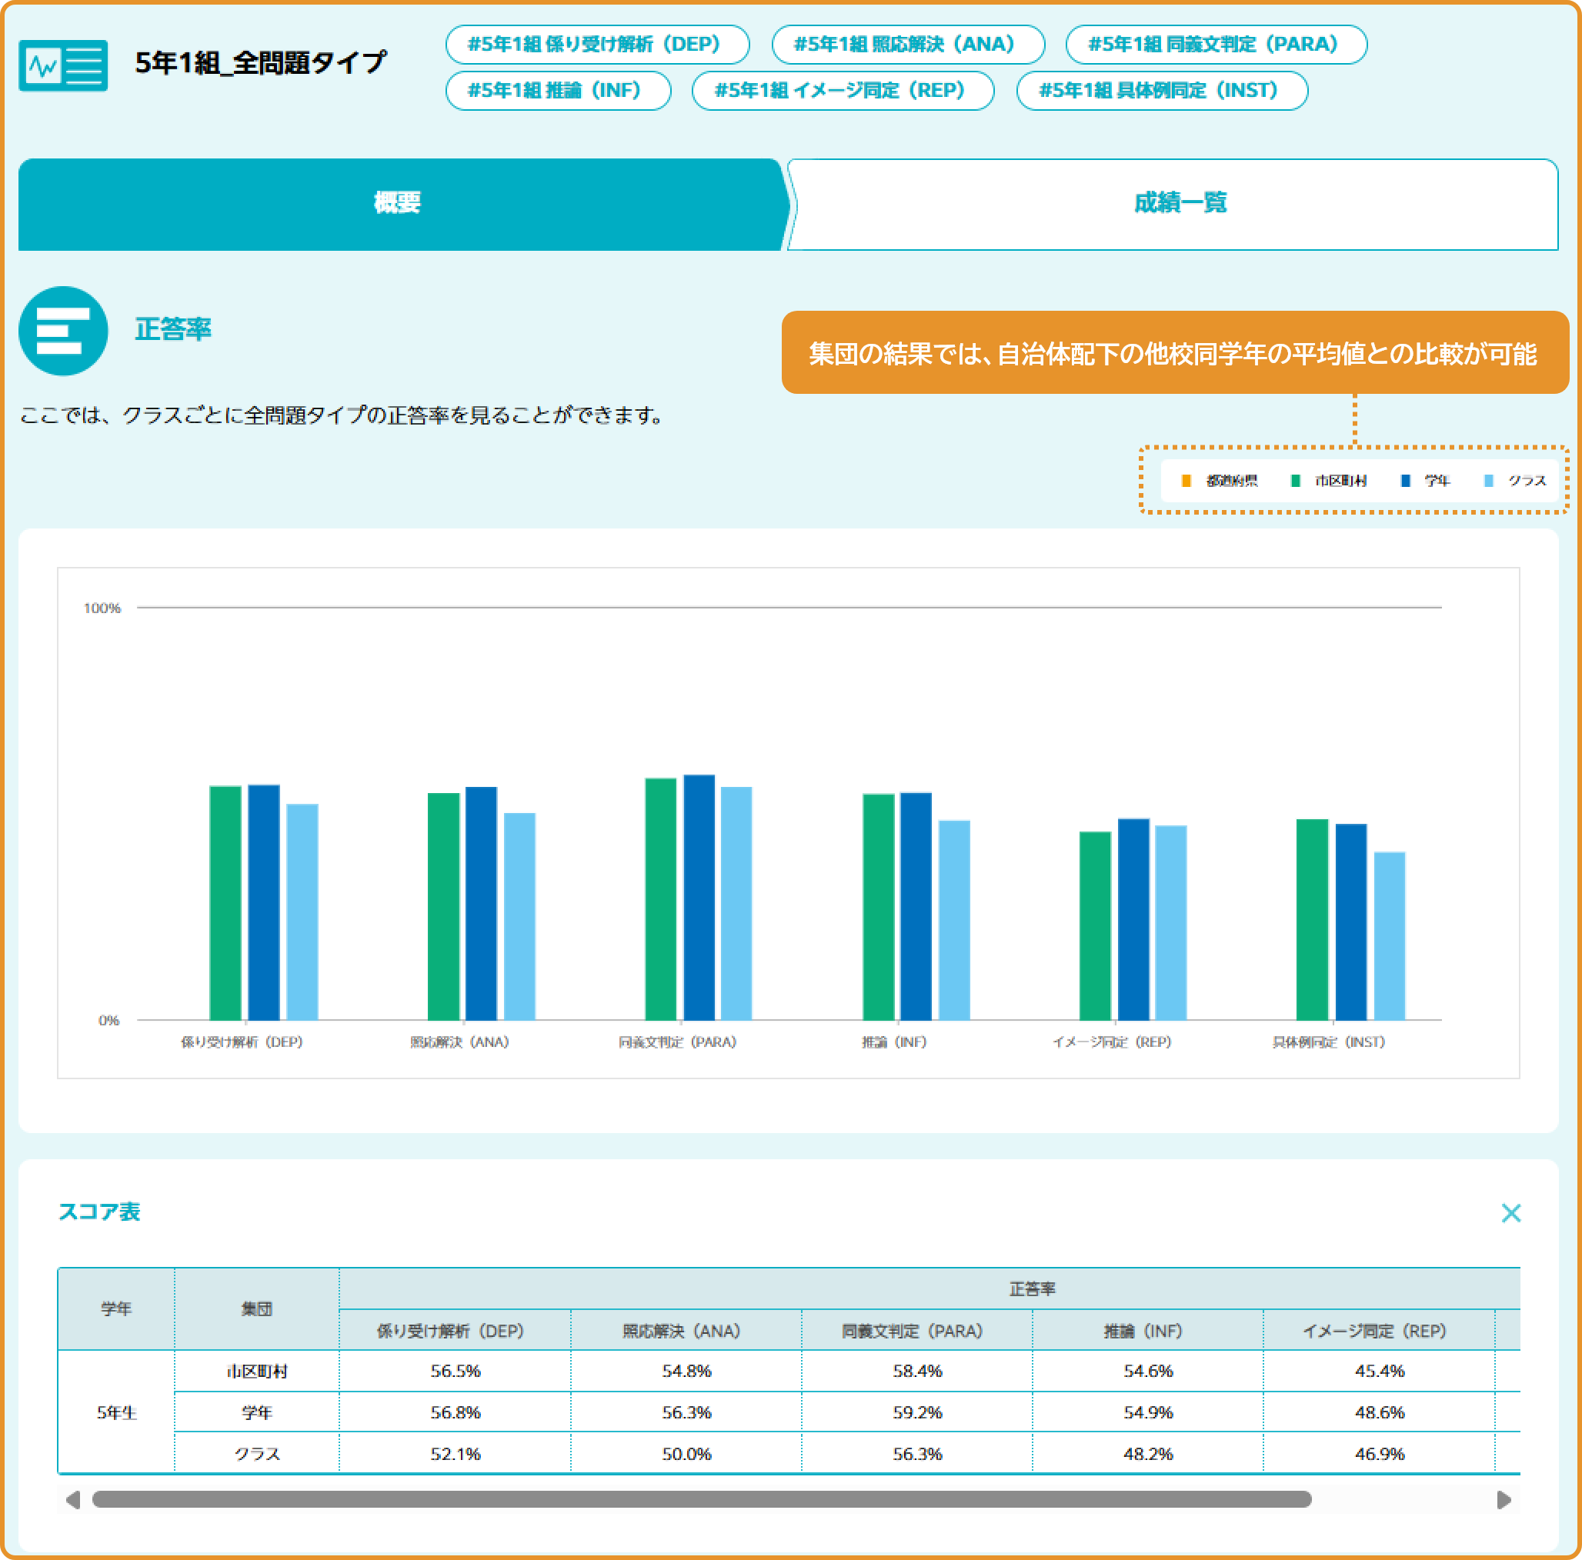Open the #5年1組 イメージ同定 (REP) tag
Image resolution: width=1582 pixels, height=1560 pixels.
point(843,90)
